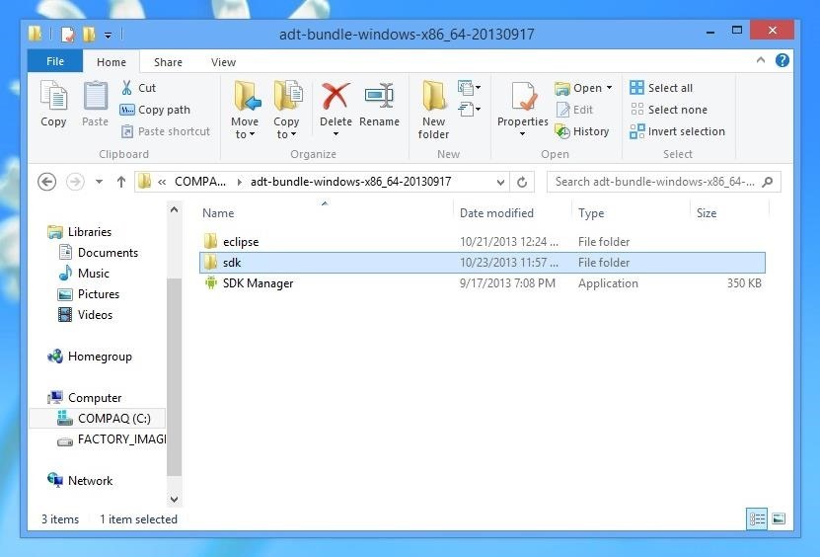Open Help with the question mark icon

click(782, 60)
